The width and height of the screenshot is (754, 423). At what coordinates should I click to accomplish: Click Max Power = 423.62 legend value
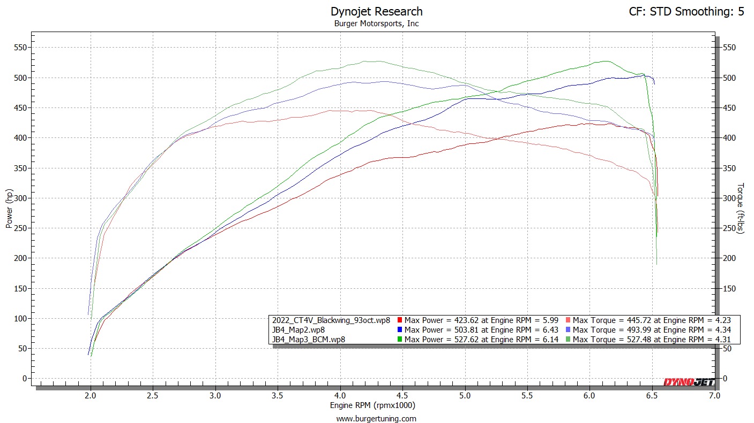pyautogui.click(x=481, y=320)
